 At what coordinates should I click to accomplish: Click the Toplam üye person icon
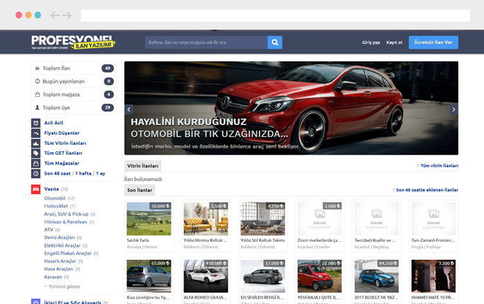click(37, 108)
